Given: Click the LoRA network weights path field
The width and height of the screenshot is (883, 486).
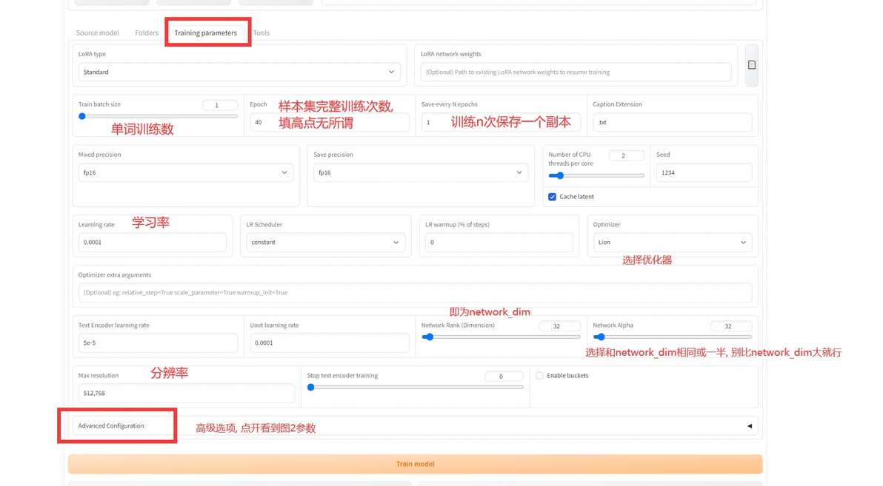Looking at the screenshot, I should coord(576,72).
